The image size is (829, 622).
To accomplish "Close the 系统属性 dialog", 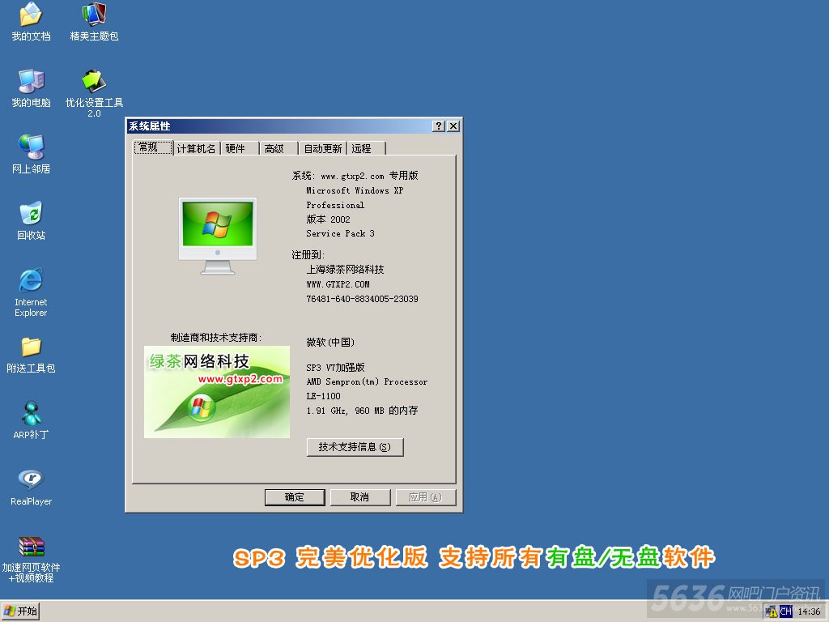I will (x=453, y=126).
